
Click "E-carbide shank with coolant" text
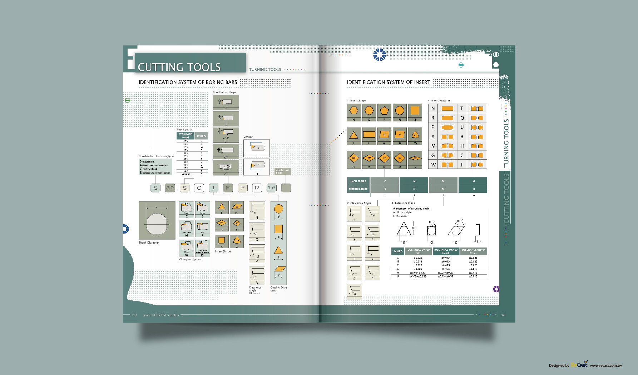tap(155, 172)
